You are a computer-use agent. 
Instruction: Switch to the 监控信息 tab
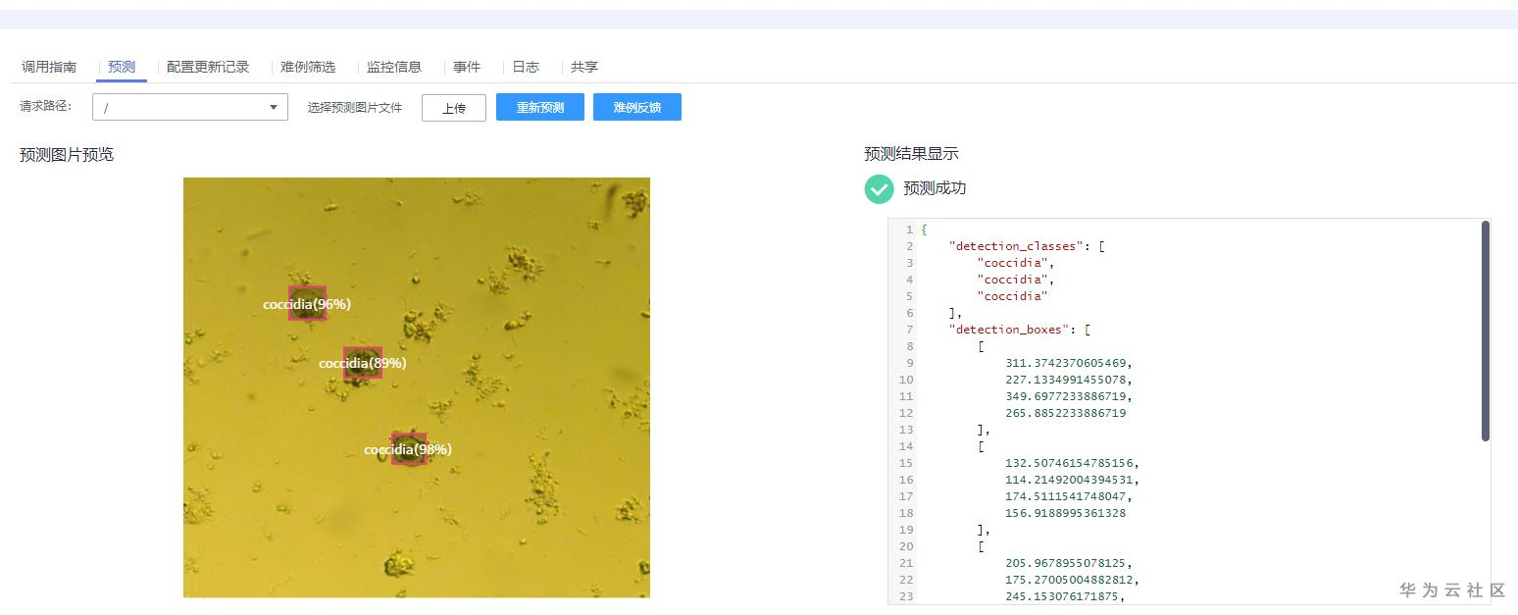pos(394,67)
